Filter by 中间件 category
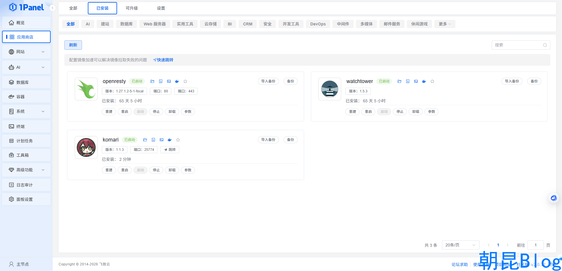The image size is (562, 271). (x=343, y=24)
